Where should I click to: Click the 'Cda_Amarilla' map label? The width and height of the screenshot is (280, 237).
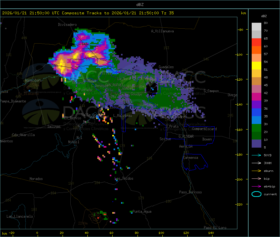(23, 135)
